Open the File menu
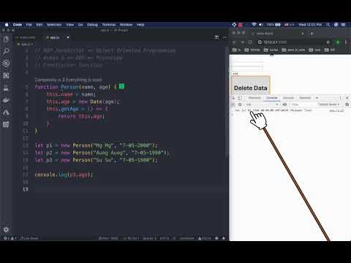Viewport: 351px width, 263px height. [29, 25]
